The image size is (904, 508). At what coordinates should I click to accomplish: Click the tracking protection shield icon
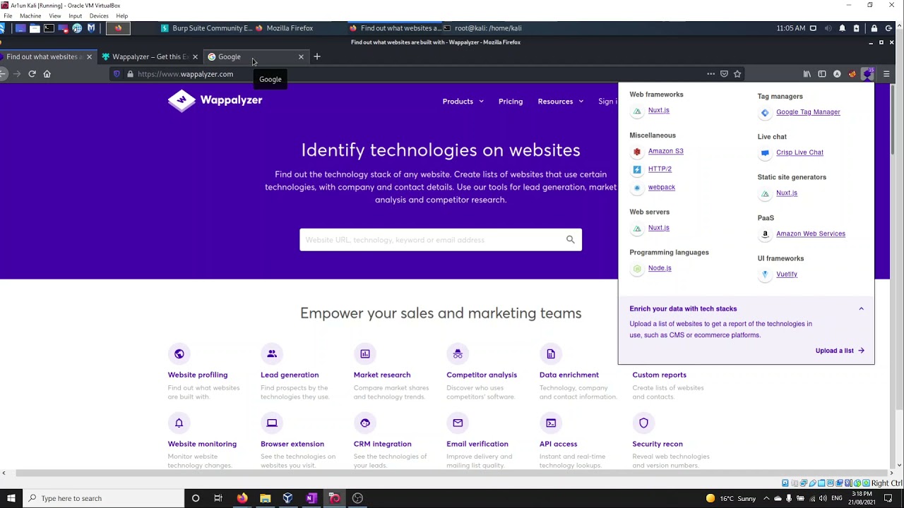(x=117, y=74)
